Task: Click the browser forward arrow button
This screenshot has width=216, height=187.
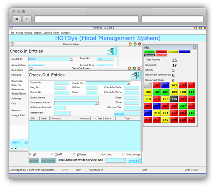Action: (x=27, y=19)
